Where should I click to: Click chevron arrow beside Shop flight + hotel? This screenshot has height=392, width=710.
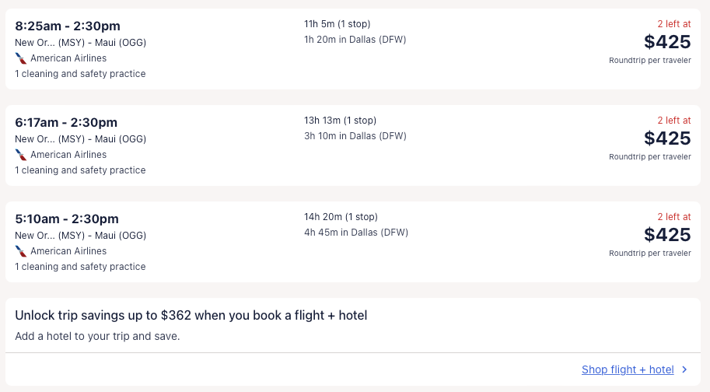click(x=684, y=370)
